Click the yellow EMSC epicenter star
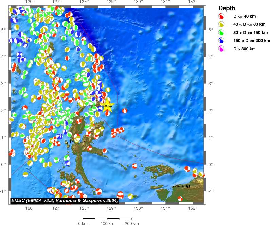This screenshot has height=225, width=270. [x=107, y=105]
